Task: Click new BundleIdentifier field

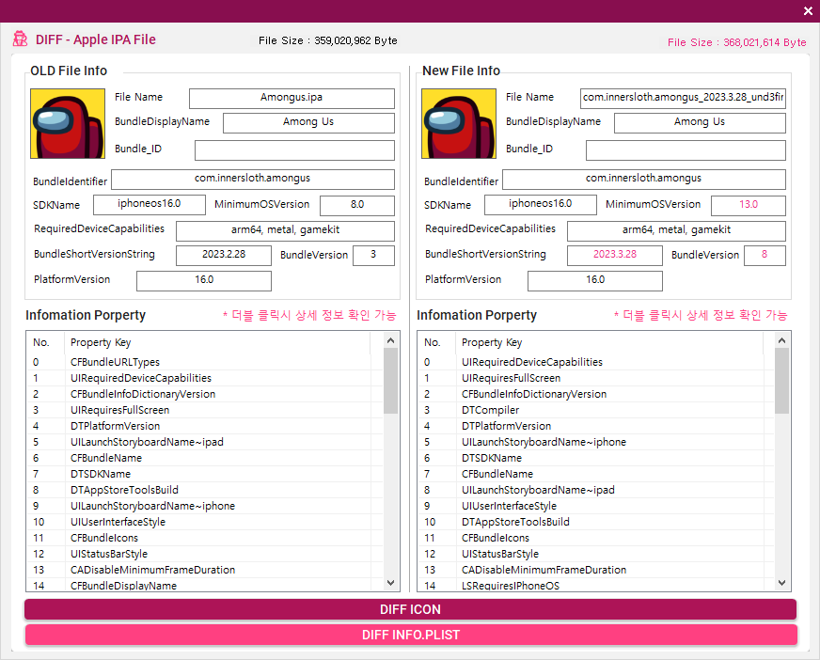Action: tap(644, 180)
